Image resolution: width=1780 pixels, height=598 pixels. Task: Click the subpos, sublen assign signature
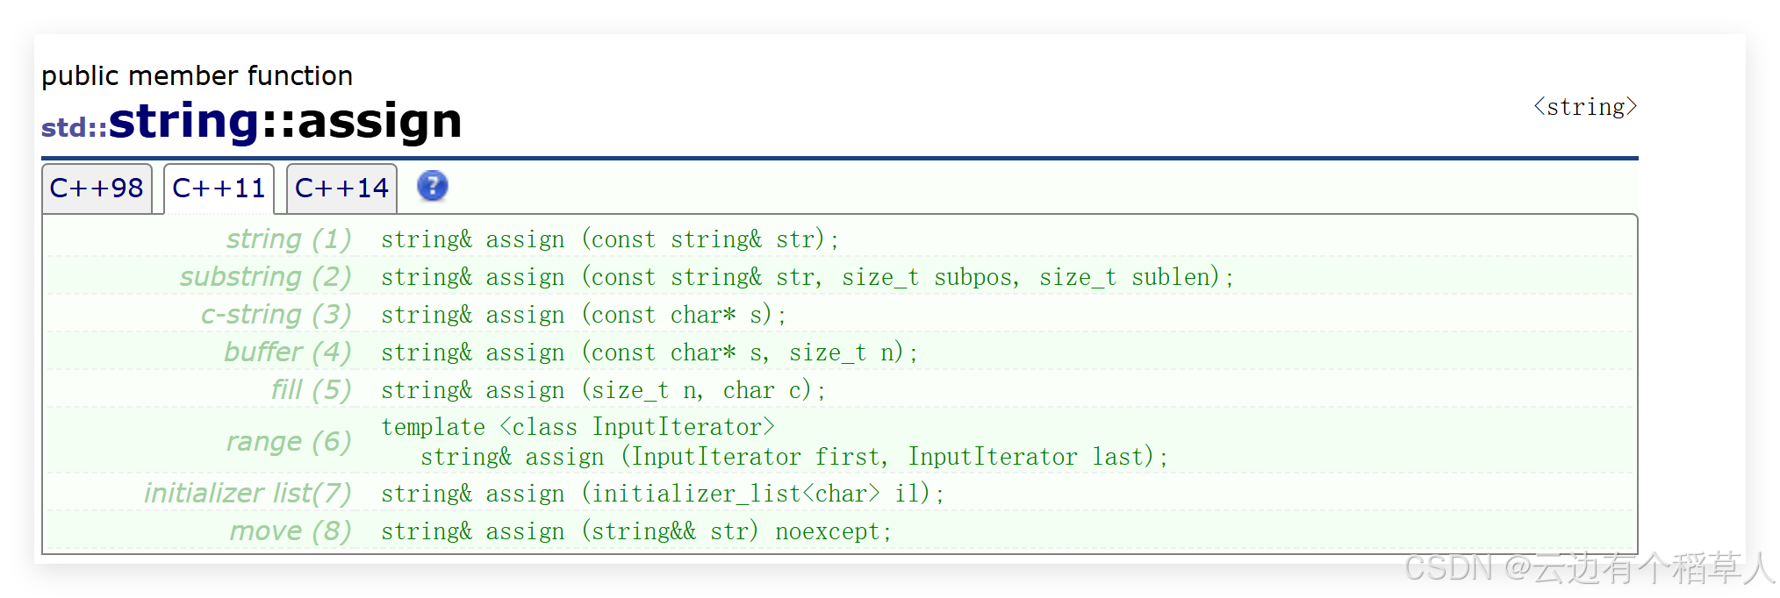pyautogui.click(x=807, y=277)
